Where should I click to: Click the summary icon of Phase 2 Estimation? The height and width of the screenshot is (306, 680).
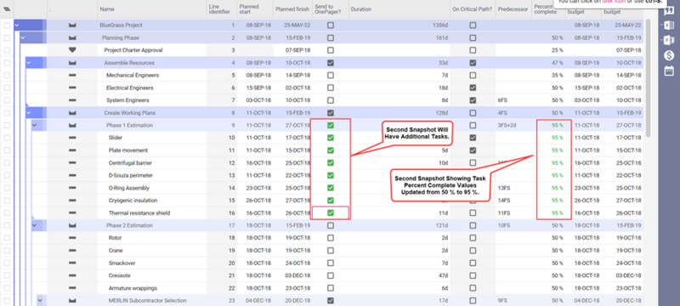coord(72,226)
